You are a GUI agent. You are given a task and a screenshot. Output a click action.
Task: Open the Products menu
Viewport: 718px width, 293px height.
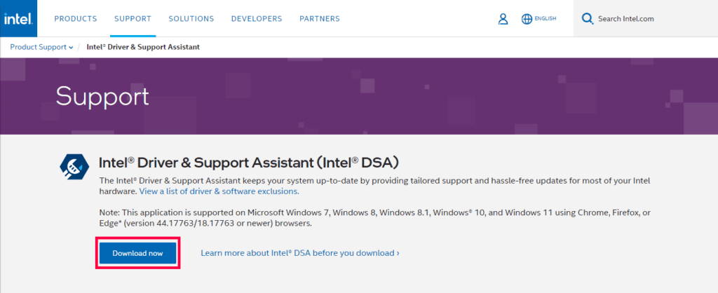[x=76, y=19]
